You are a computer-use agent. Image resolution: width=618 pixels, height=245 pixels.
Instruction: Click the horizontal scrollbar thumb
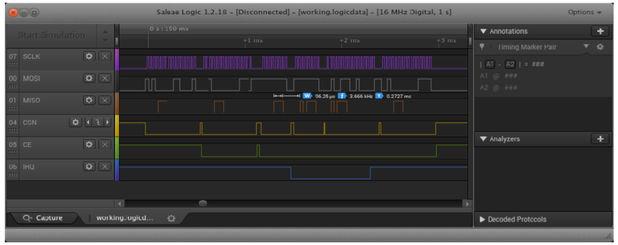point(203,204)
